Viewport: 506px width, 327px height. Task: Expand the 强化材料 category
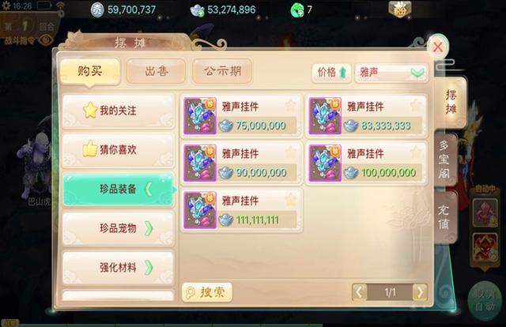(119, 267)
